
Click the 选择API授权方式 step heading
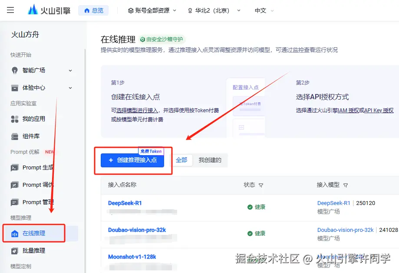click(322, 97)
